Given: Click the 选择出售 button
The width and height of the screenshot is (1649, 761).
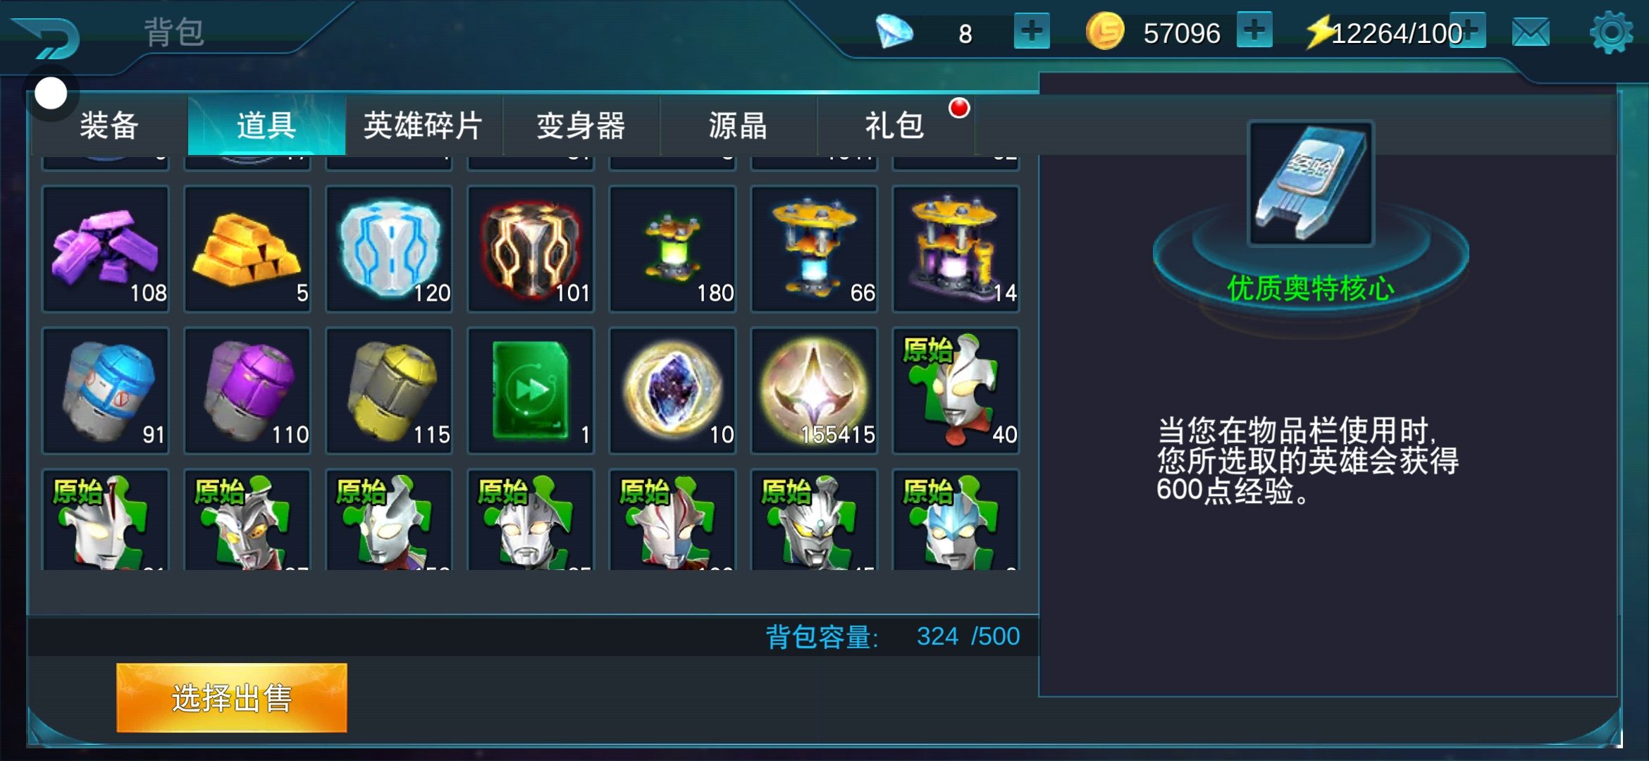Looking at the screenshot, I should click(x=232, y=698).
